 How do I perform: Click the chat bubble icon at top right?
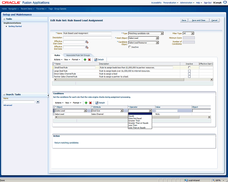(225, 2)
